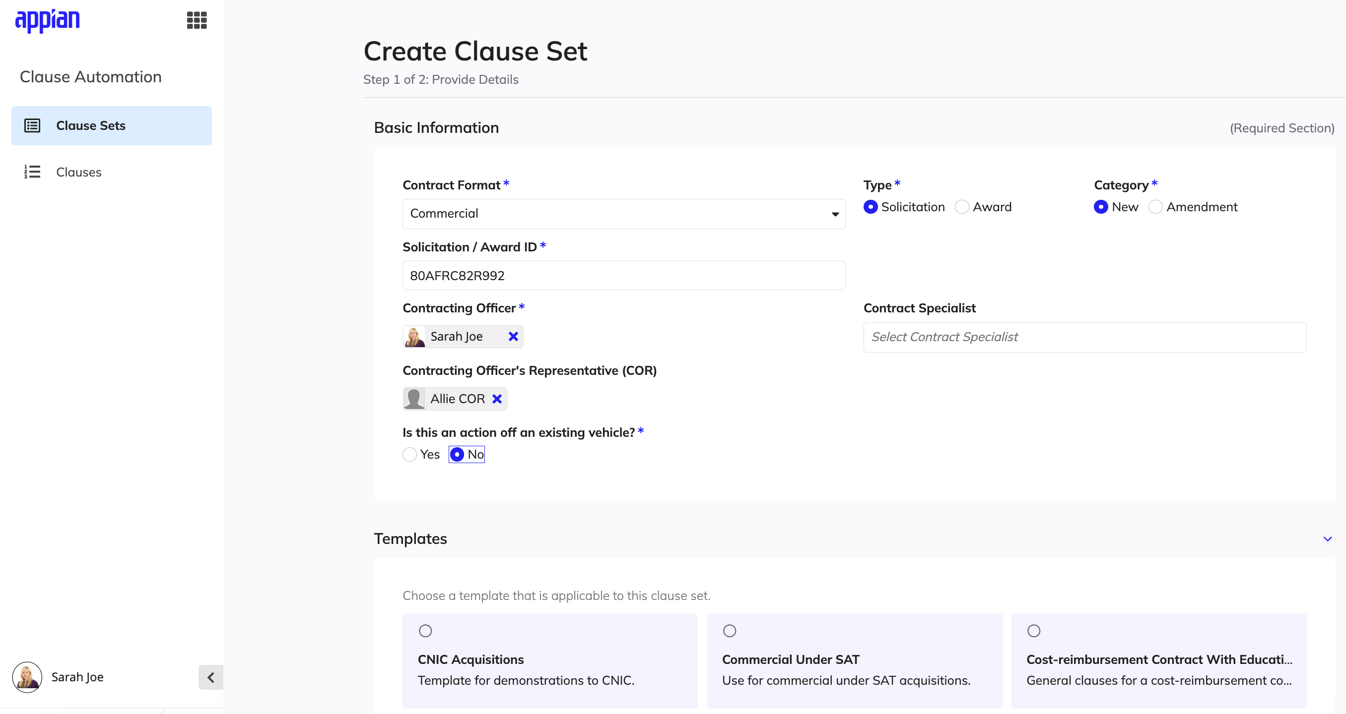Click Allie COR's placeholder avatar
The width and height of the screenshot is (1346, 714).
414,399
